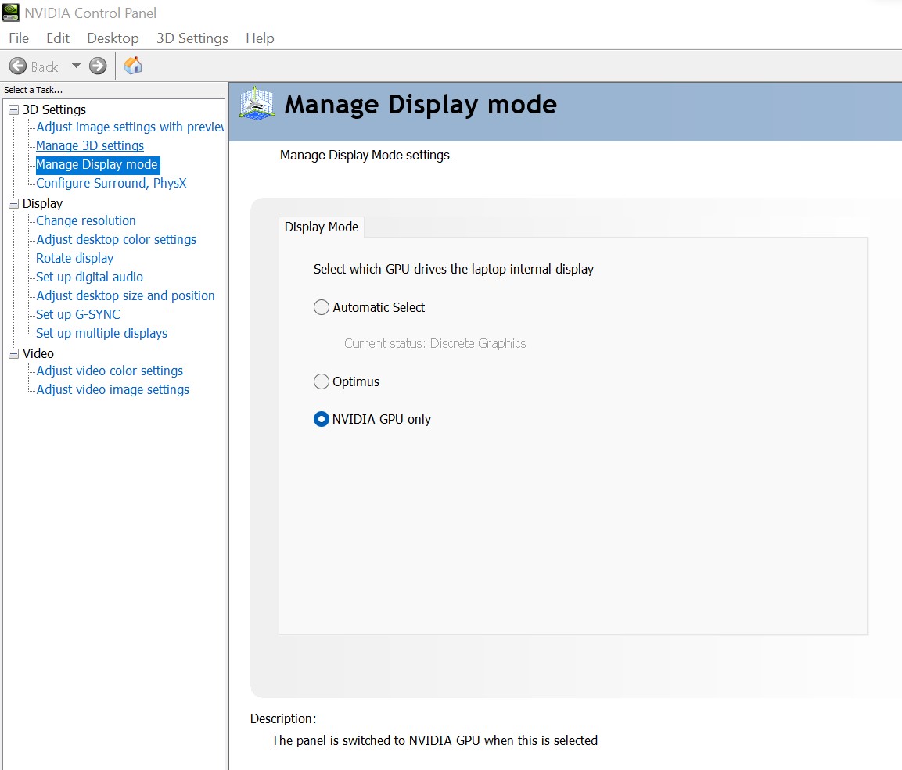Image resolution: width=902 pixels, height=770 pixels.
Task: Collapse the 3D Settings tree node
Action: pos(14,109)
